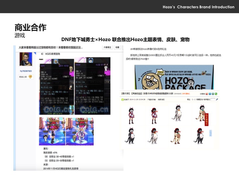This screenshot has height=179, width=239.
Task: Open the right pet tooltip screenshot showing level 19
Action: [x=92, y=86]
